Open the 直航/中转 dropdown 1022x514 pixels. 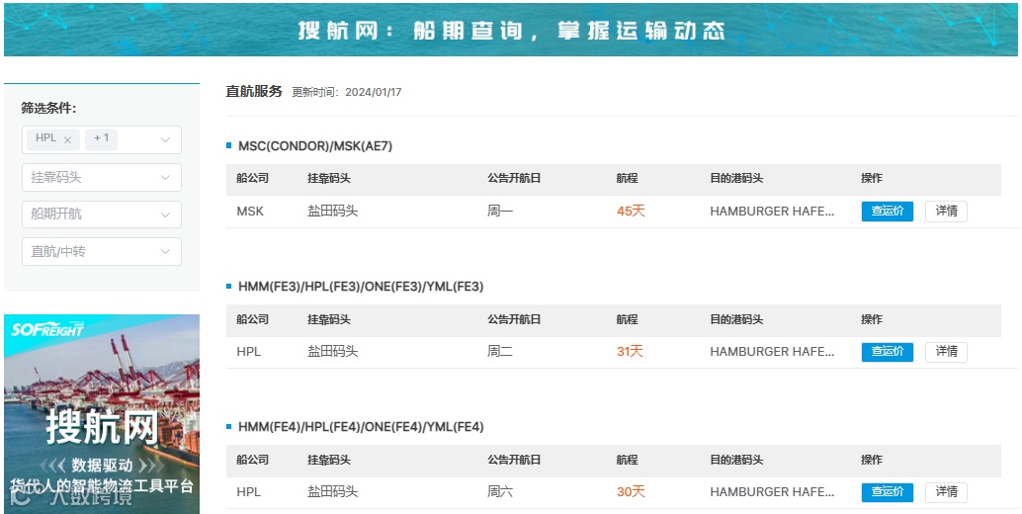[102, 251]
